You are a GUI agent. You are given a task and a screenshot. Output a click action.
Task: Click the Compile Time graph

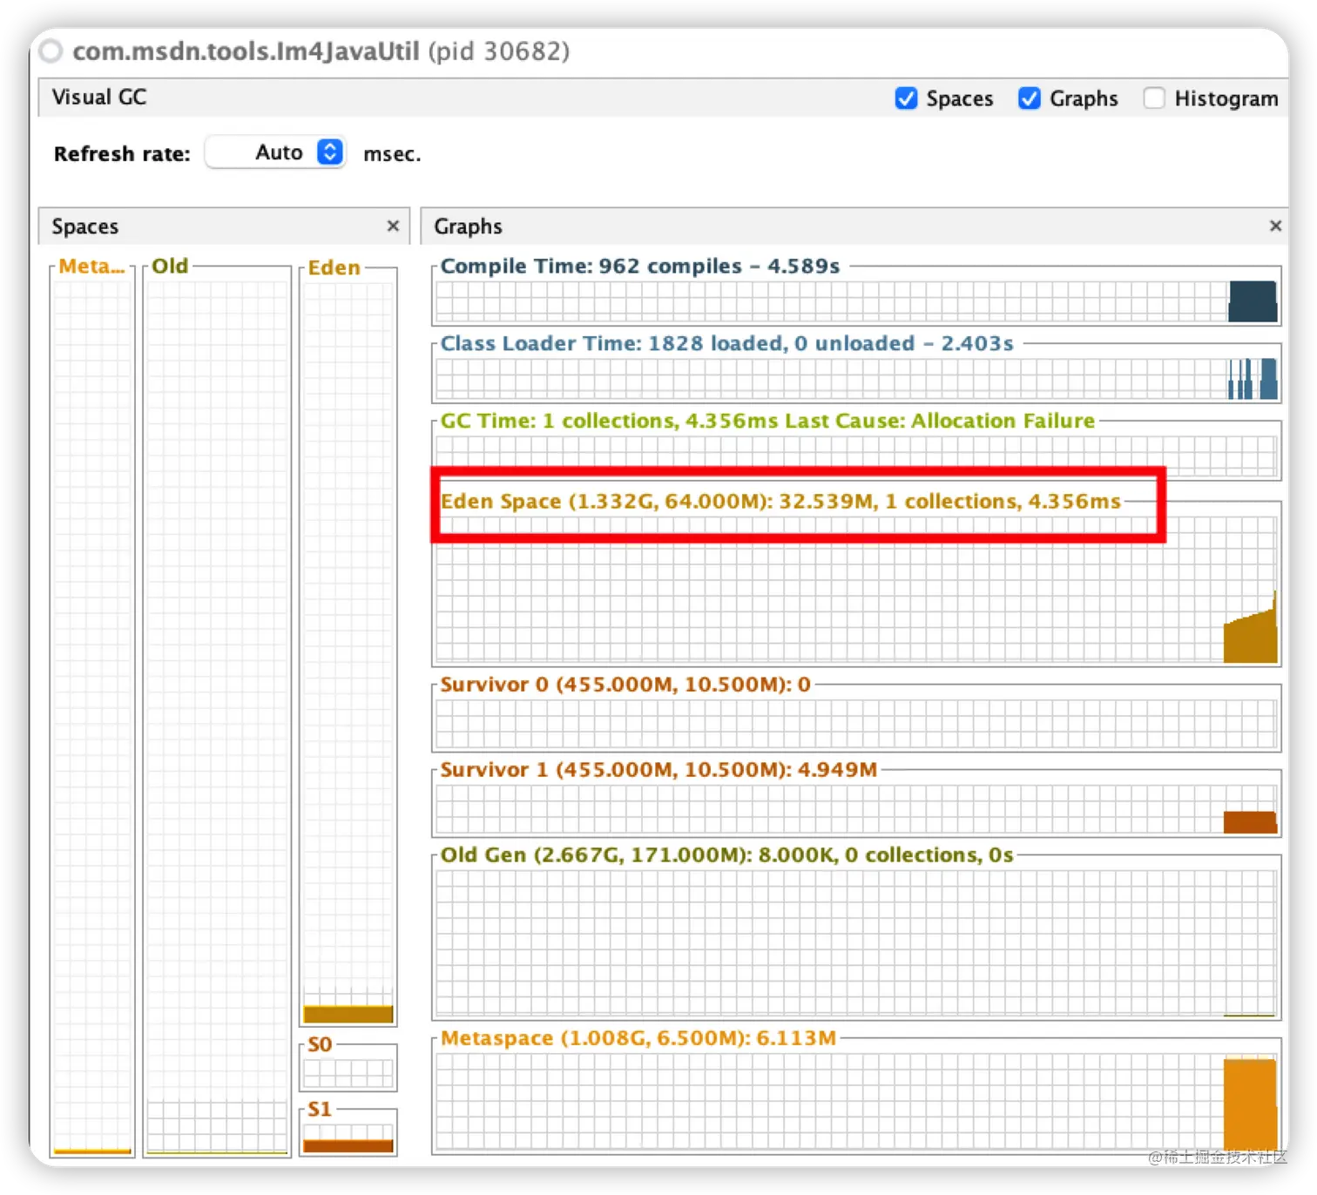pos(856,300)
